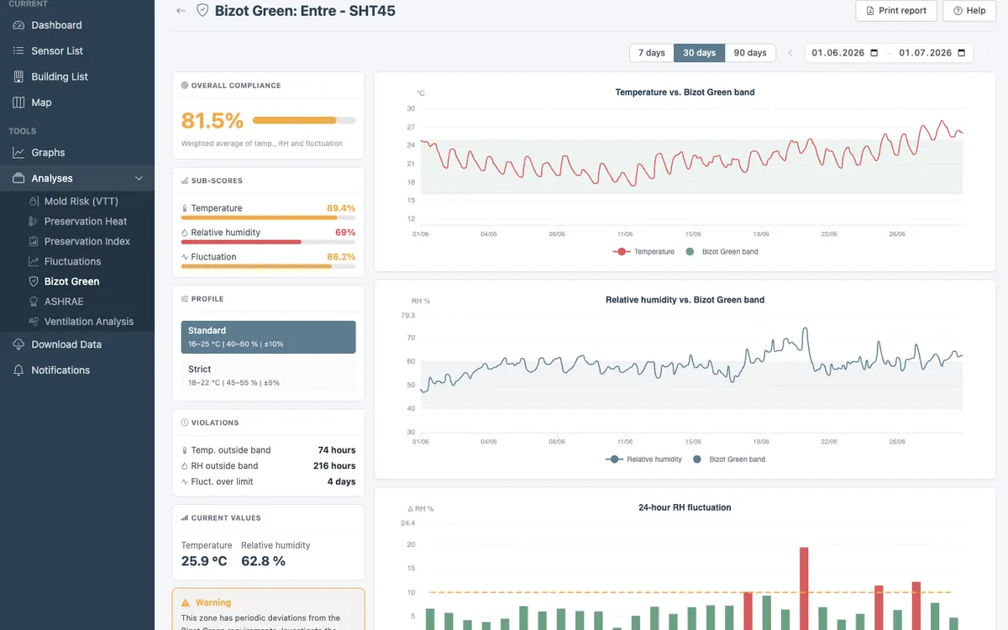Click the Temperature sub-score bar
This screenshot has height=630, width=1008.
click(x=268, y=218)
